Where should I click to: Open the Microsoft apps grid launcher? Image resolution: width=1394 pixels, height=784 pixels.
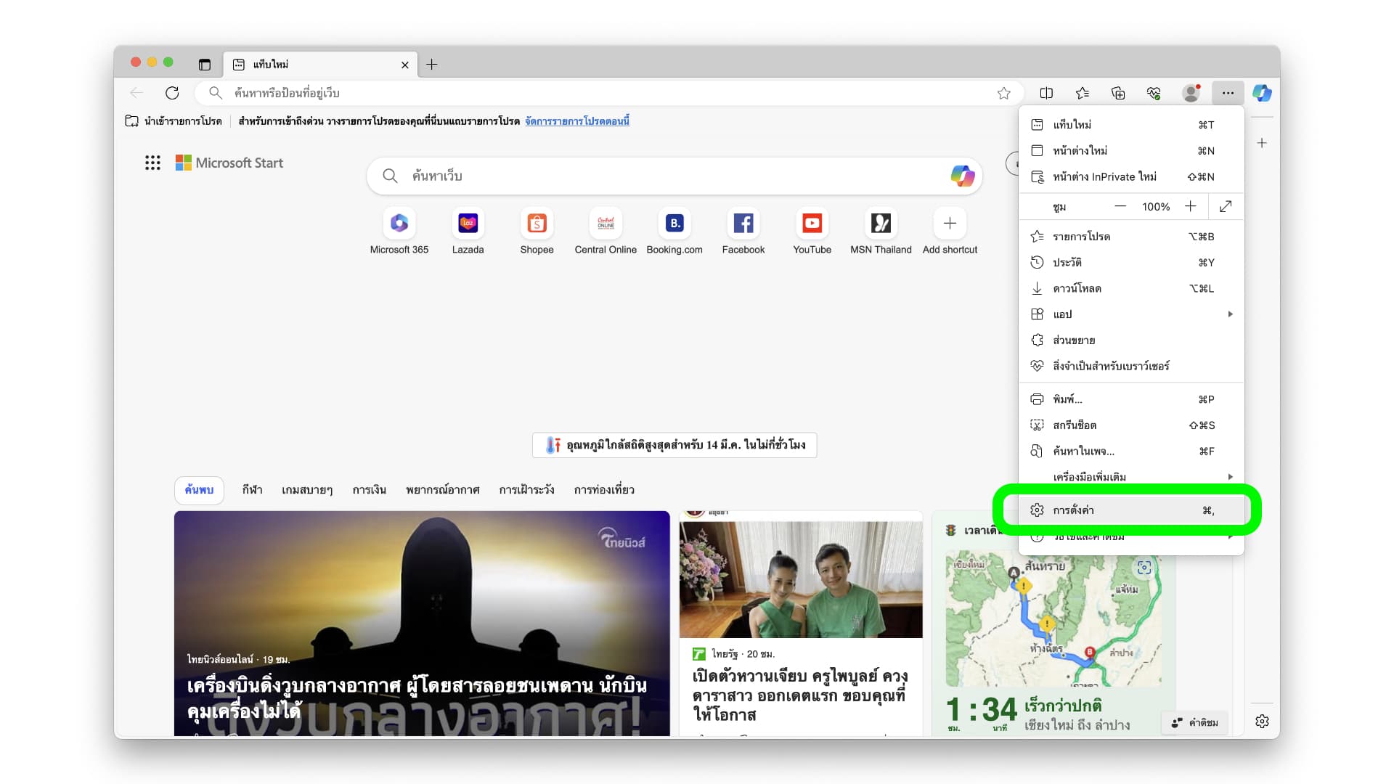152,163
